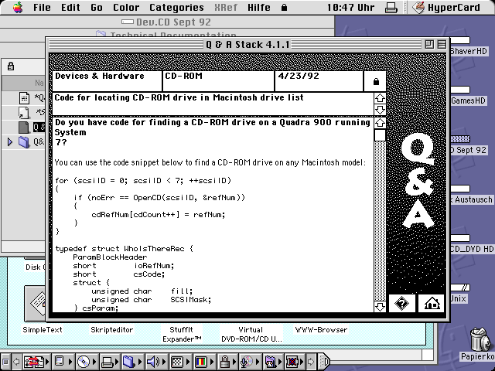The width and height of the screenshot is (495, 371).
Task: Click the Unix desktop volume label
Action: 458,298
